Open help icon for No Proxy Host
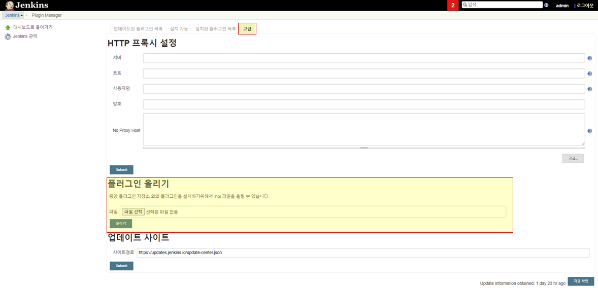This screenshot has width=598, height=288. click(589, 131)
